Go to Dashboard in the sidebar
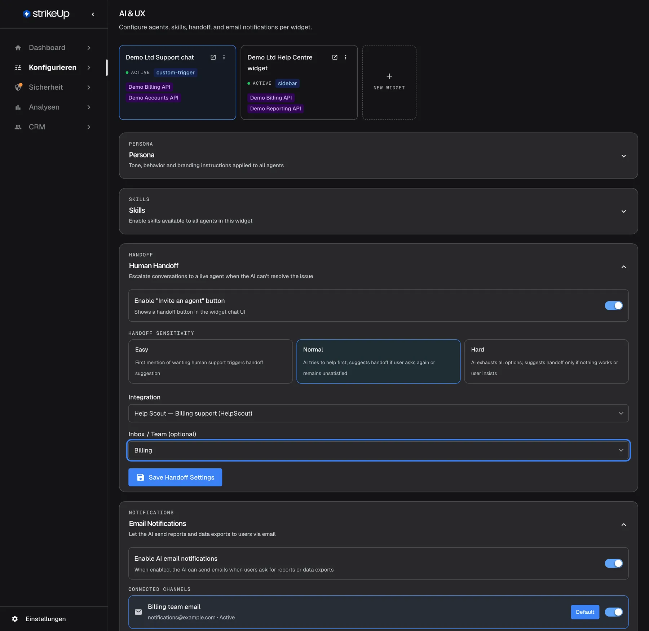 47,48
